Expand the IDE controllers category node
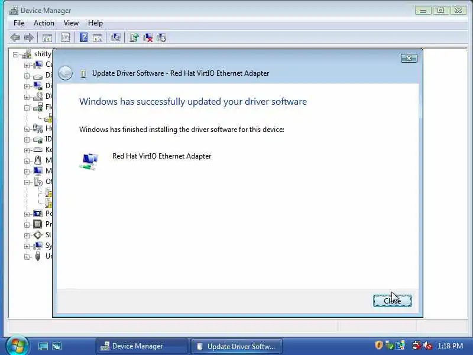Screen dimensions: 473x355 coord(27,140)
